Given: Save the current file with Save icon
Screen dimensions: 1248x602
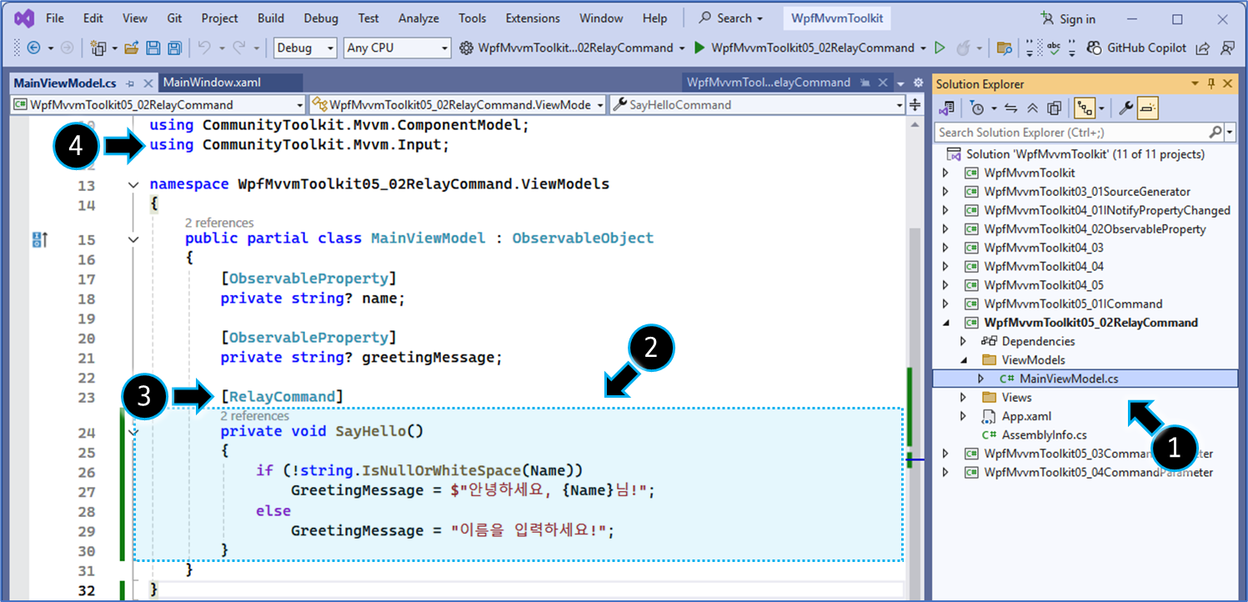Looking at the screenshot, I should tap(153, 48).
